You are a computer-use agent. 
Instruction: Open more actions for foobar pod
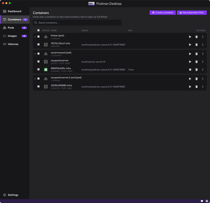pos(203,37)
